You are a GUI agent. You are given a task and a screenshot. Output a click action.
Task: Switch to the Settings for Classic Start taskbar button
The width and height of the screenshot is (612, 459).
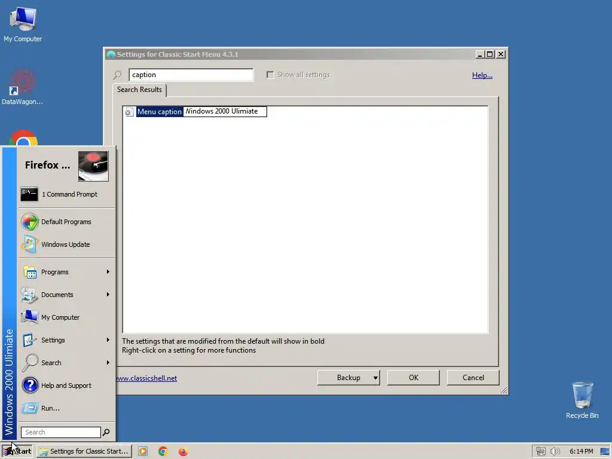(84, 451)
